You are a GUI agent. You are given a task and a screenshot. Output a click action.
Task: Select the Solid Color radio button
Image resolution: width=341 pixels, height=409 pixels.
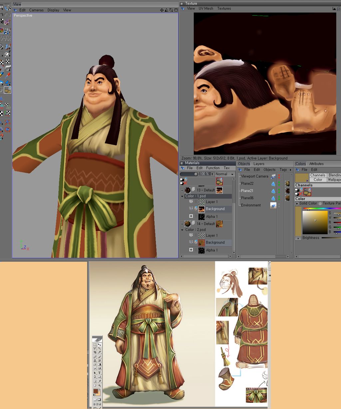coord(297,203)
